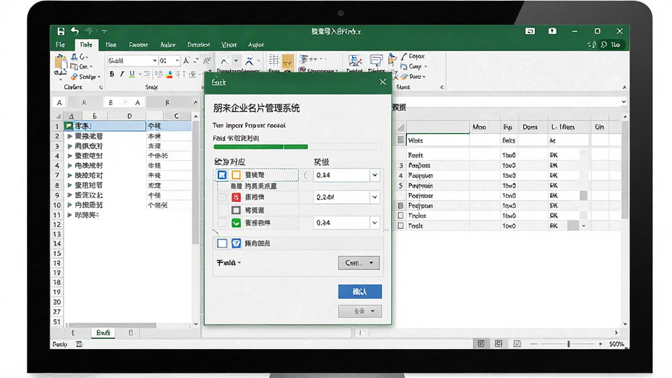Open ribbon display options icon in title bar
The image size is (672, 378).
click(x=530, y=31)
